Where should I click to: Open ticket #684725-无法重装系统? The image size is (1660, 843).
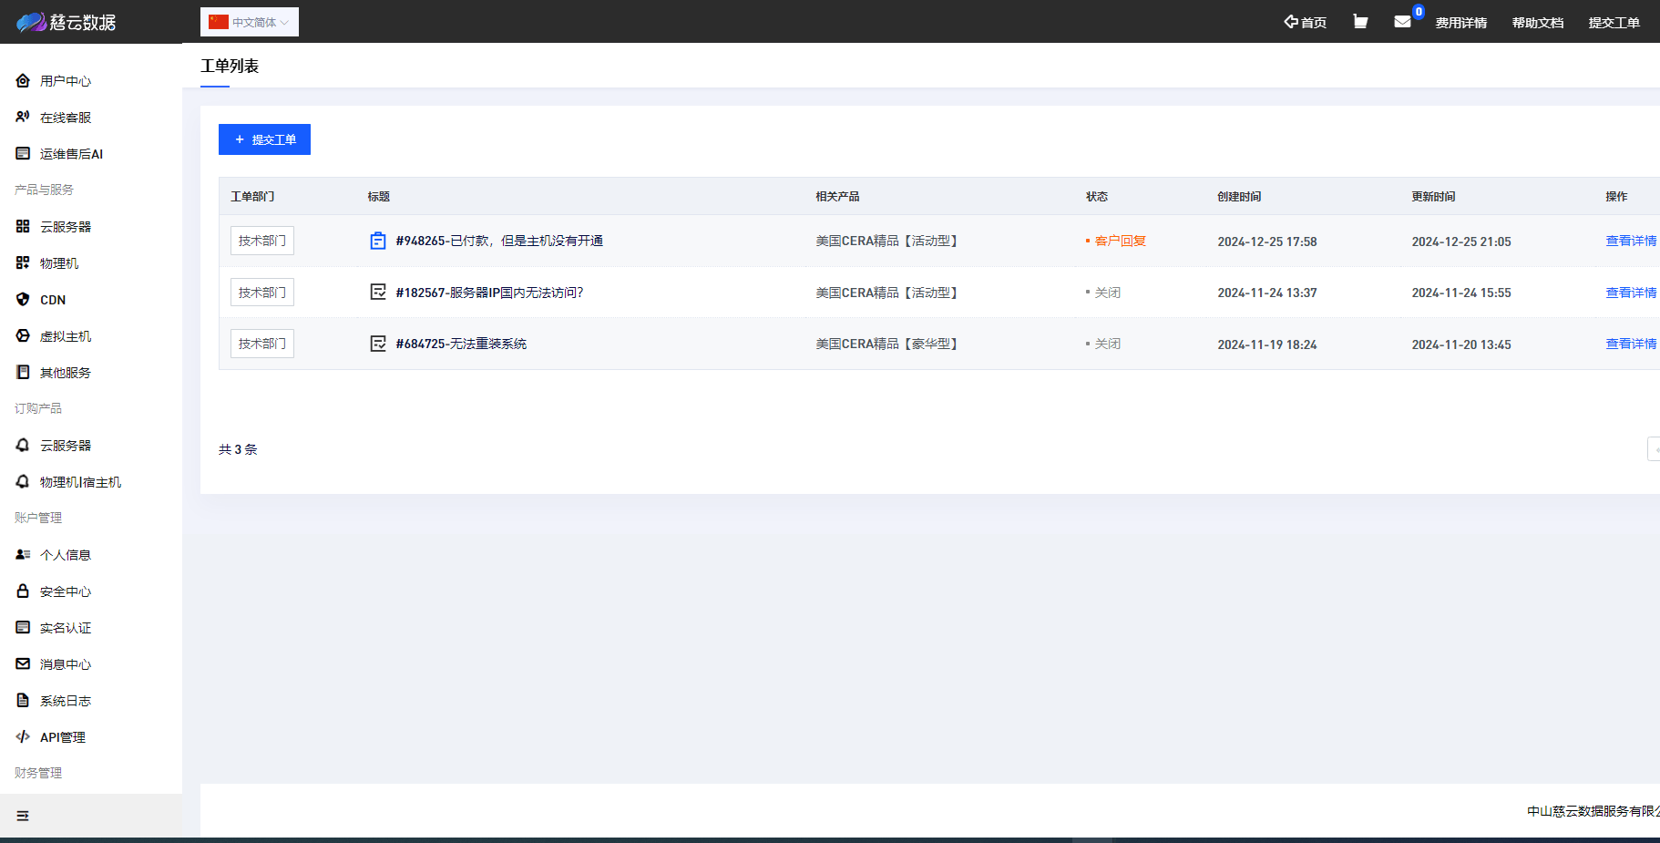(x=461, y=344)
